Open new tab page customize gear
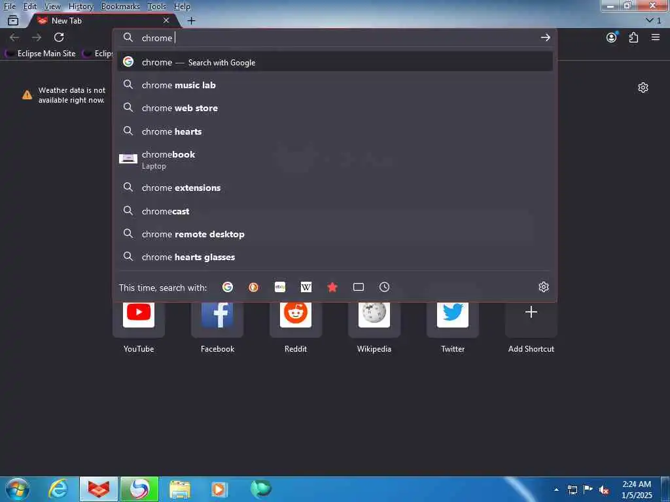The height and width of the screenshot is (502, 670). 643,88
